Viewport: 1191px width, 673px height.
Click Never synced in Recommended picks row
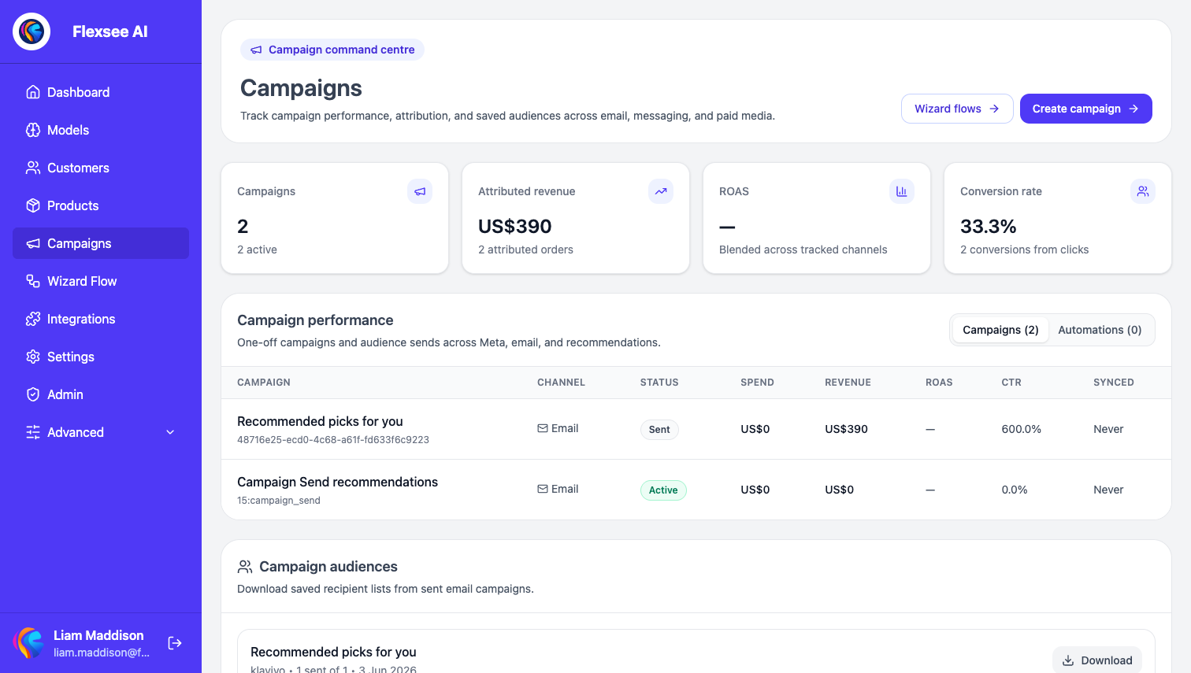click(1108, 429)
